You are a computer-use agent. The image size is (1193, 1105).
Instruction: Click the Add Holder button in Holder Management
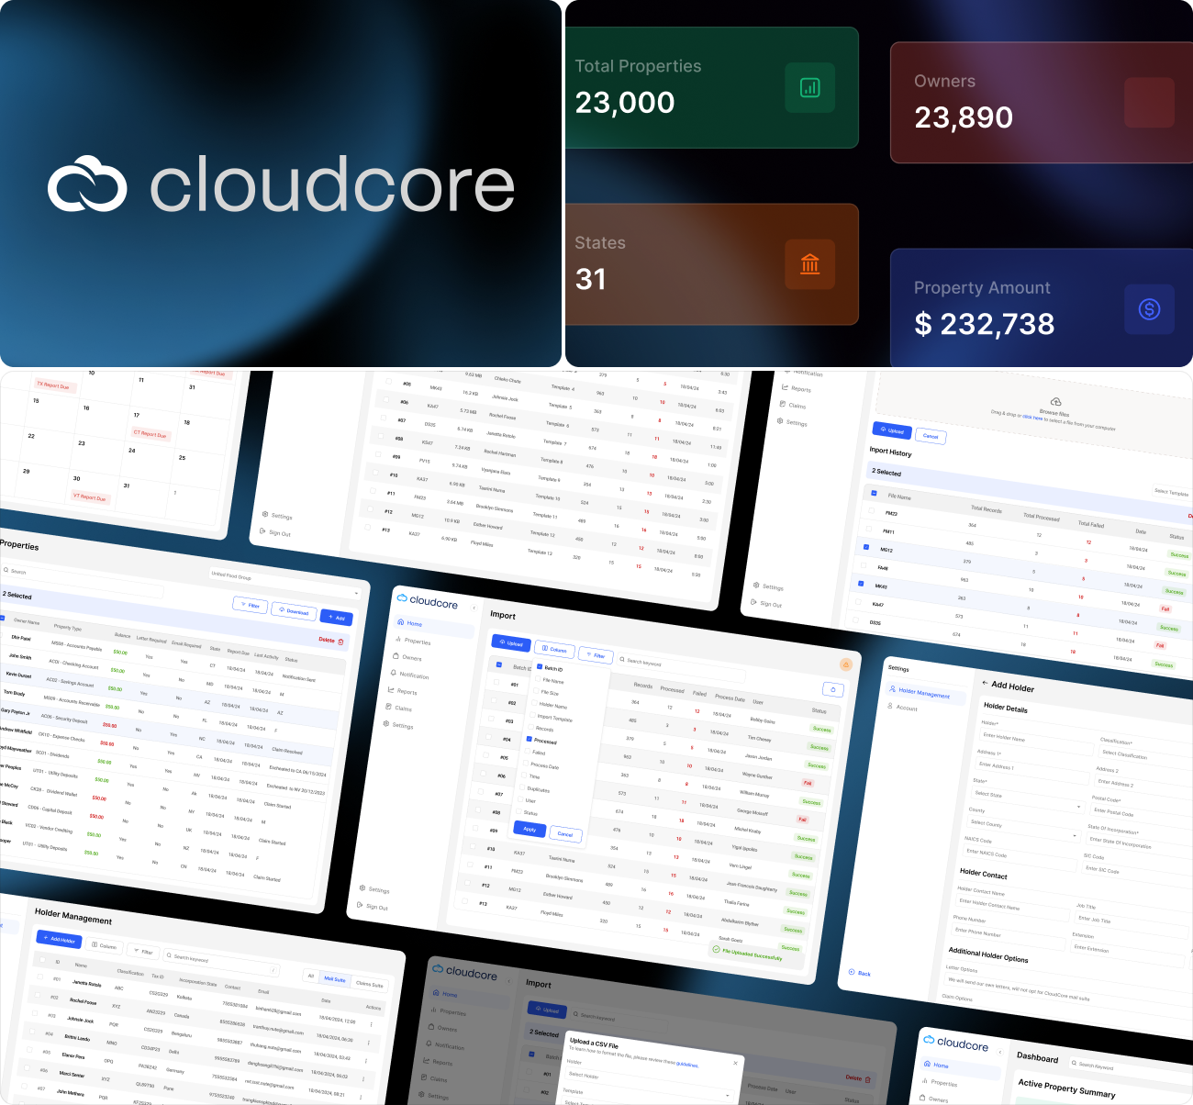[x=59, y=939]
